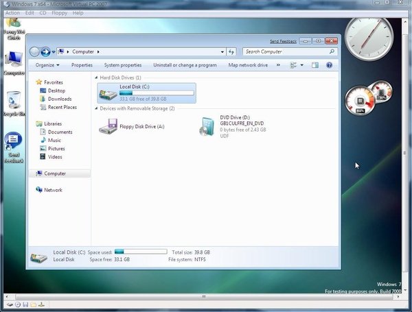Collapse the Hard Disk Drives group
The width and height of the screenshot is (412, 312).
96,77
